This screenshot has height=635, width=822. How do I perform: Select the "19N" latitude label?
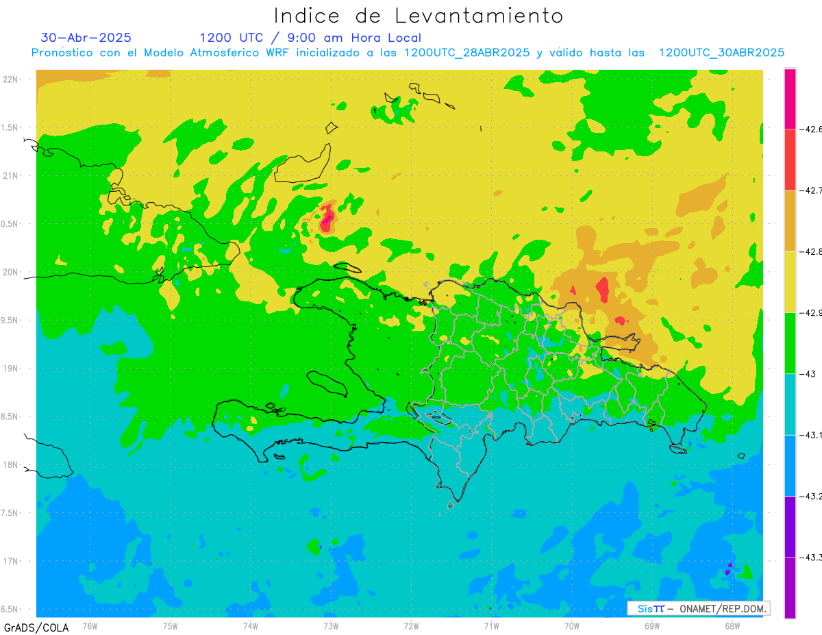(x=10, y=369)
